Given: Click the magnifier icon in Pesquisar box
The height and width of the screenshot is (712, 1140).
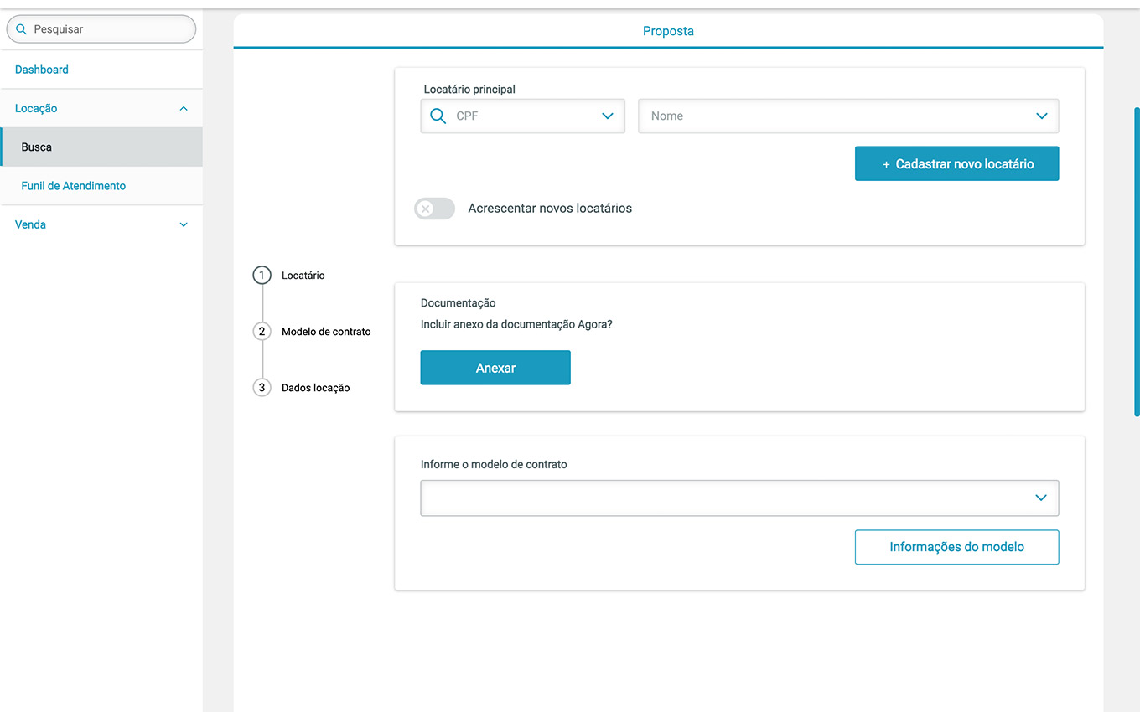Looking at the screenshot, I should point(22,29).
